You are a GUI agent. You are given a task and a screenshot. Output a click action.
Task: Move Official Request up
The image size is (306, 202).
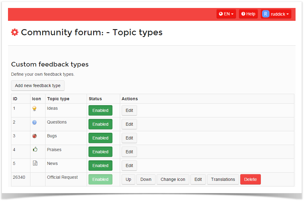[128, 179]
